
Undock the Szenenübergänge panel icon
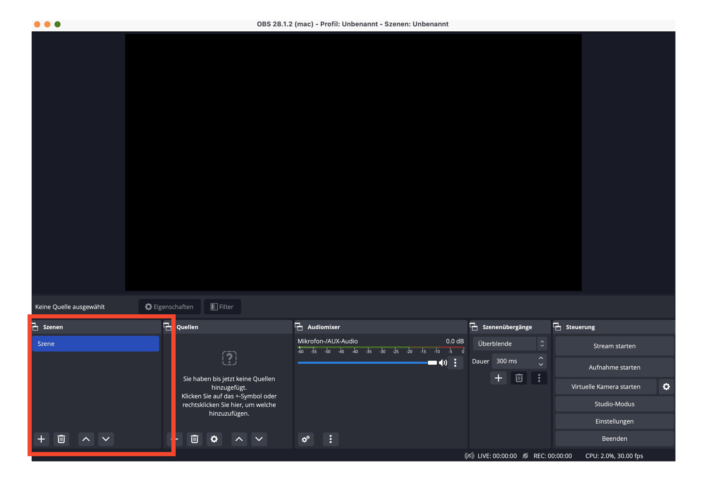coord(474,327)
